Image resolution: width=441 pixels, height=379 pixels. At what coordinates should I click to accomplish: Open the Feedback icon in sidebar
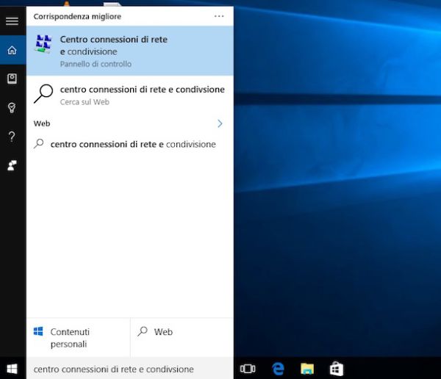[x=12, y=165]
